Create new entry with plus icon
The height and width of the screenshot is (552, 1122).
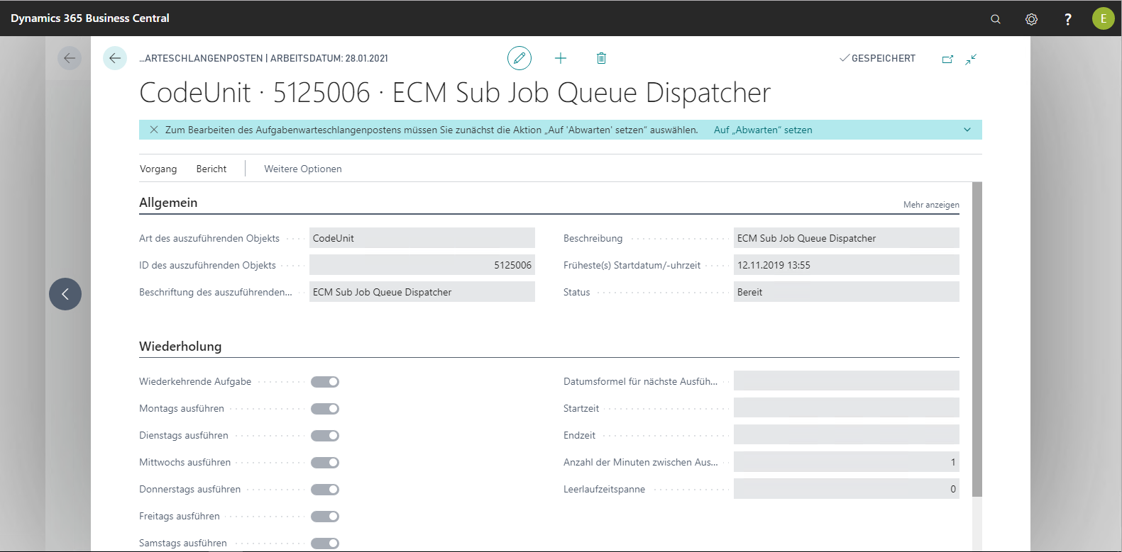click(561, 58)
